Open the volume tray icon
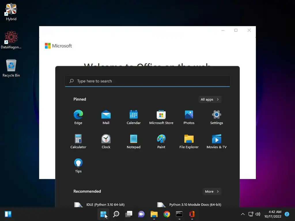295x221 pixels. pyautogui.click(x=258, y=214)
